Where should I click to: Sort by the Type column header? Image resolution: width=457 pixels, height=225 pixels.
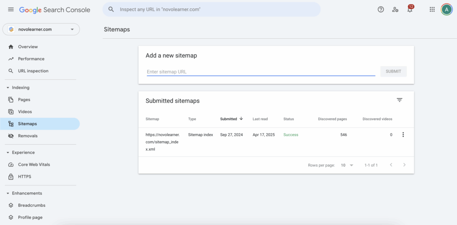[x=192, y=119]
